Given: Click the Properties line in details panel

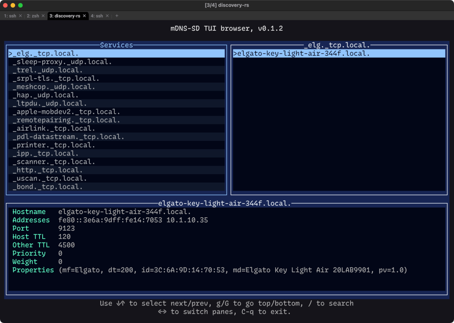Looking at the screenshot, I should click(209, 270).
